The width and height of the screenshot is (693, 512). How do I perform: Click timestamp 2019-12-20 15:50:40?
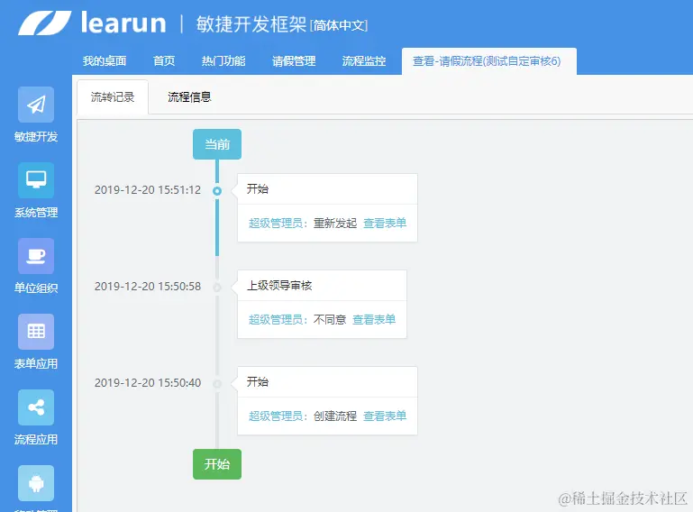[x=148, y=383]
